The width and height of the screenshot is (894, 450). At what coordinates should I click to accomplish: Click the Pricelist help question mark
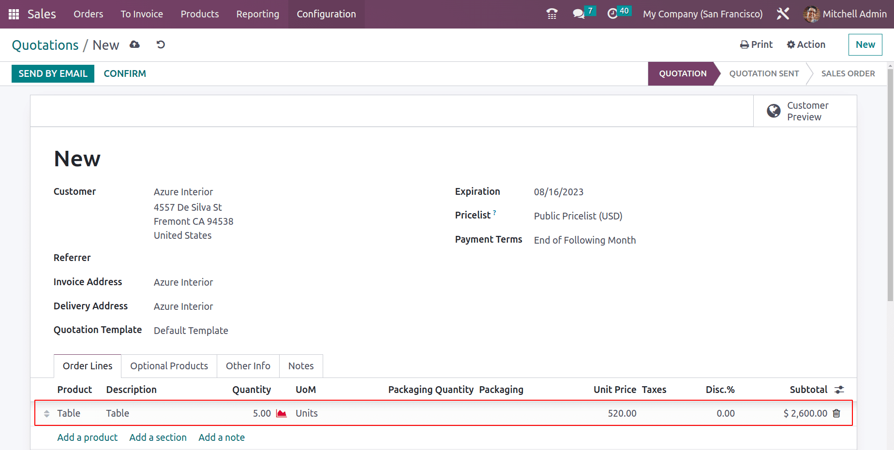pyautogui.click(x=494, y=213)
